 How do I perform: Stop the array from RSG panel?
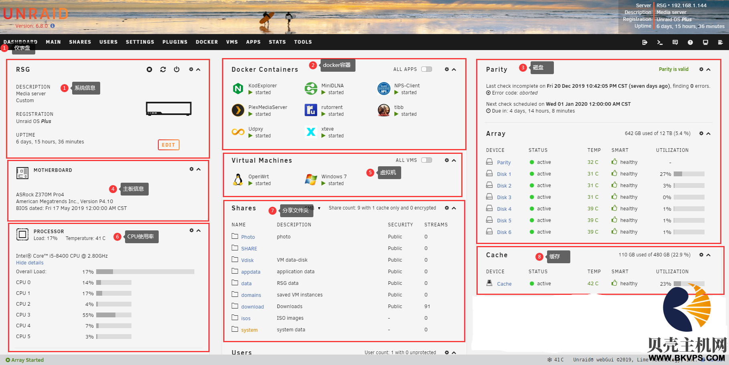(149, 69)
